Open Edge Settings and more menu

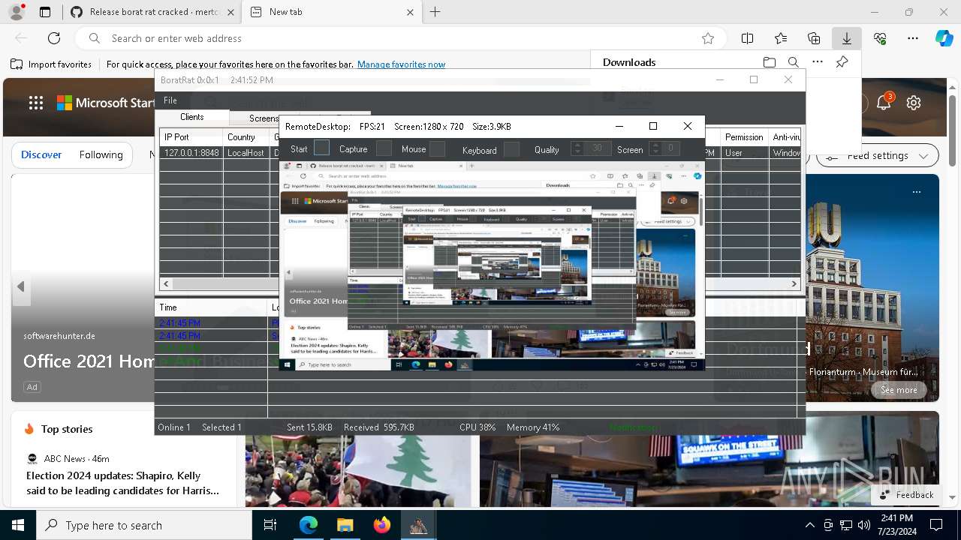913,38
